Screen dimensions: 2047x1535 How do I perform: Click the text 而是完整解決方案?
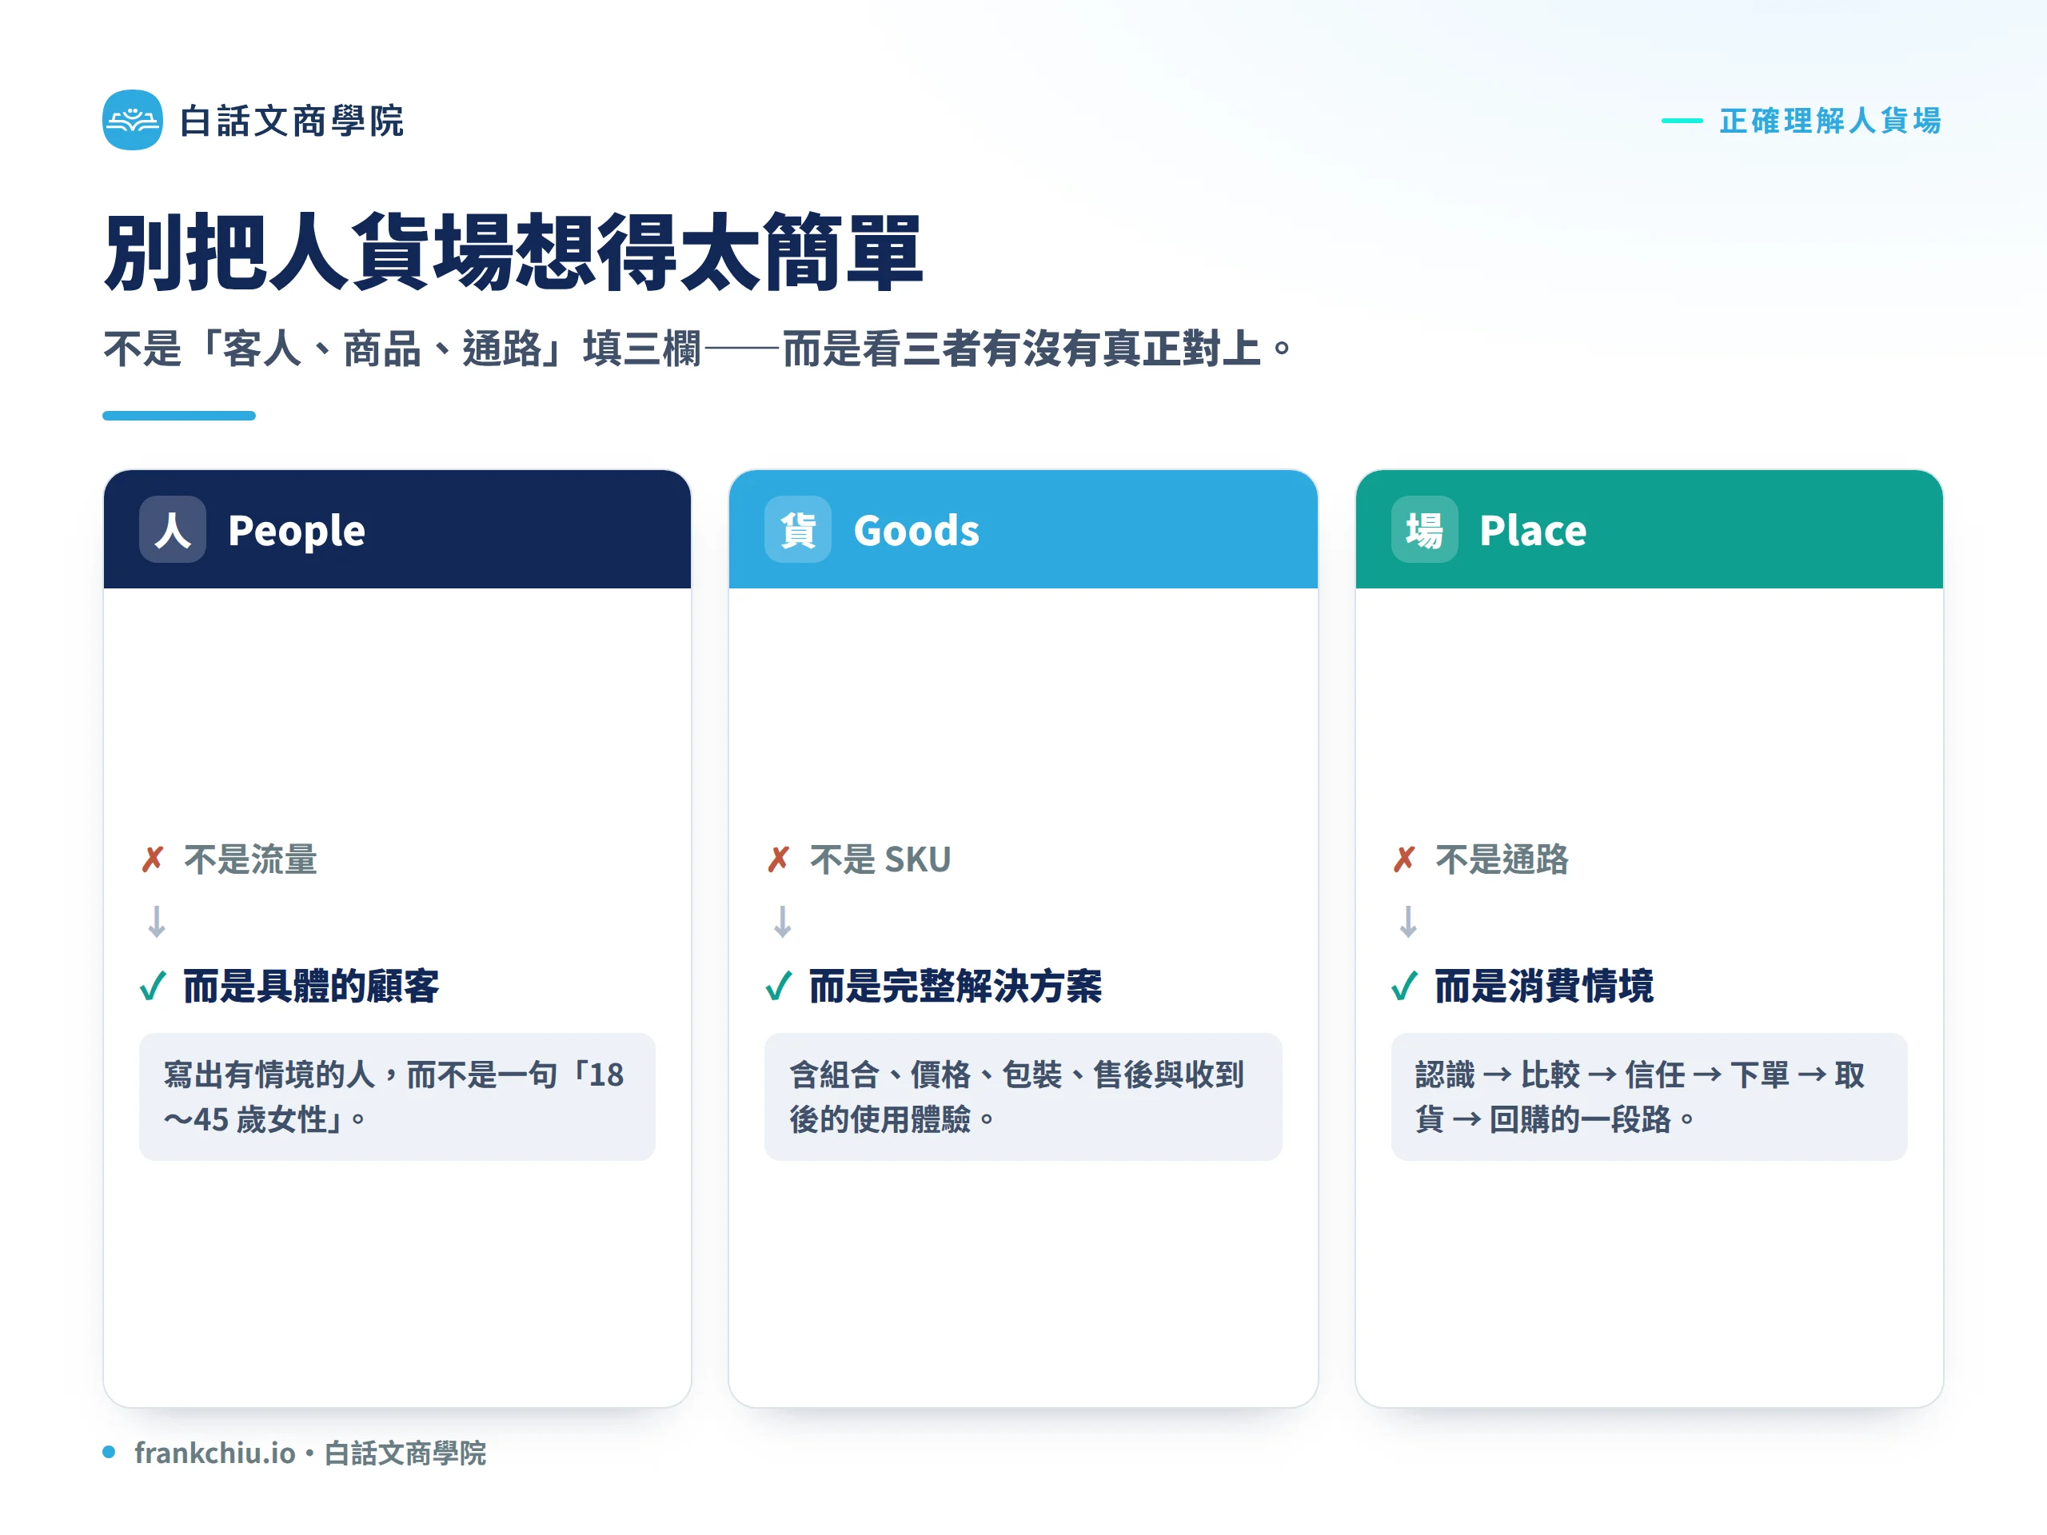pos(955,987)
